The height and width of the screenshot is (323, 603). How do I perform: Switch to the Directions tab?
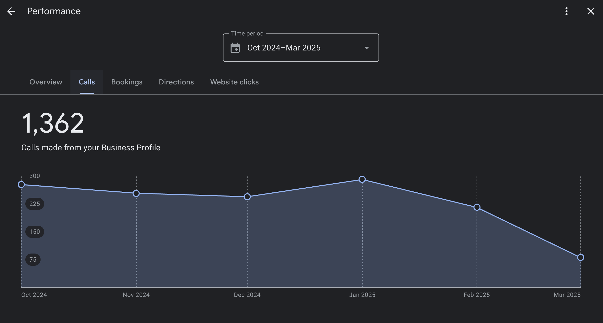176,82
